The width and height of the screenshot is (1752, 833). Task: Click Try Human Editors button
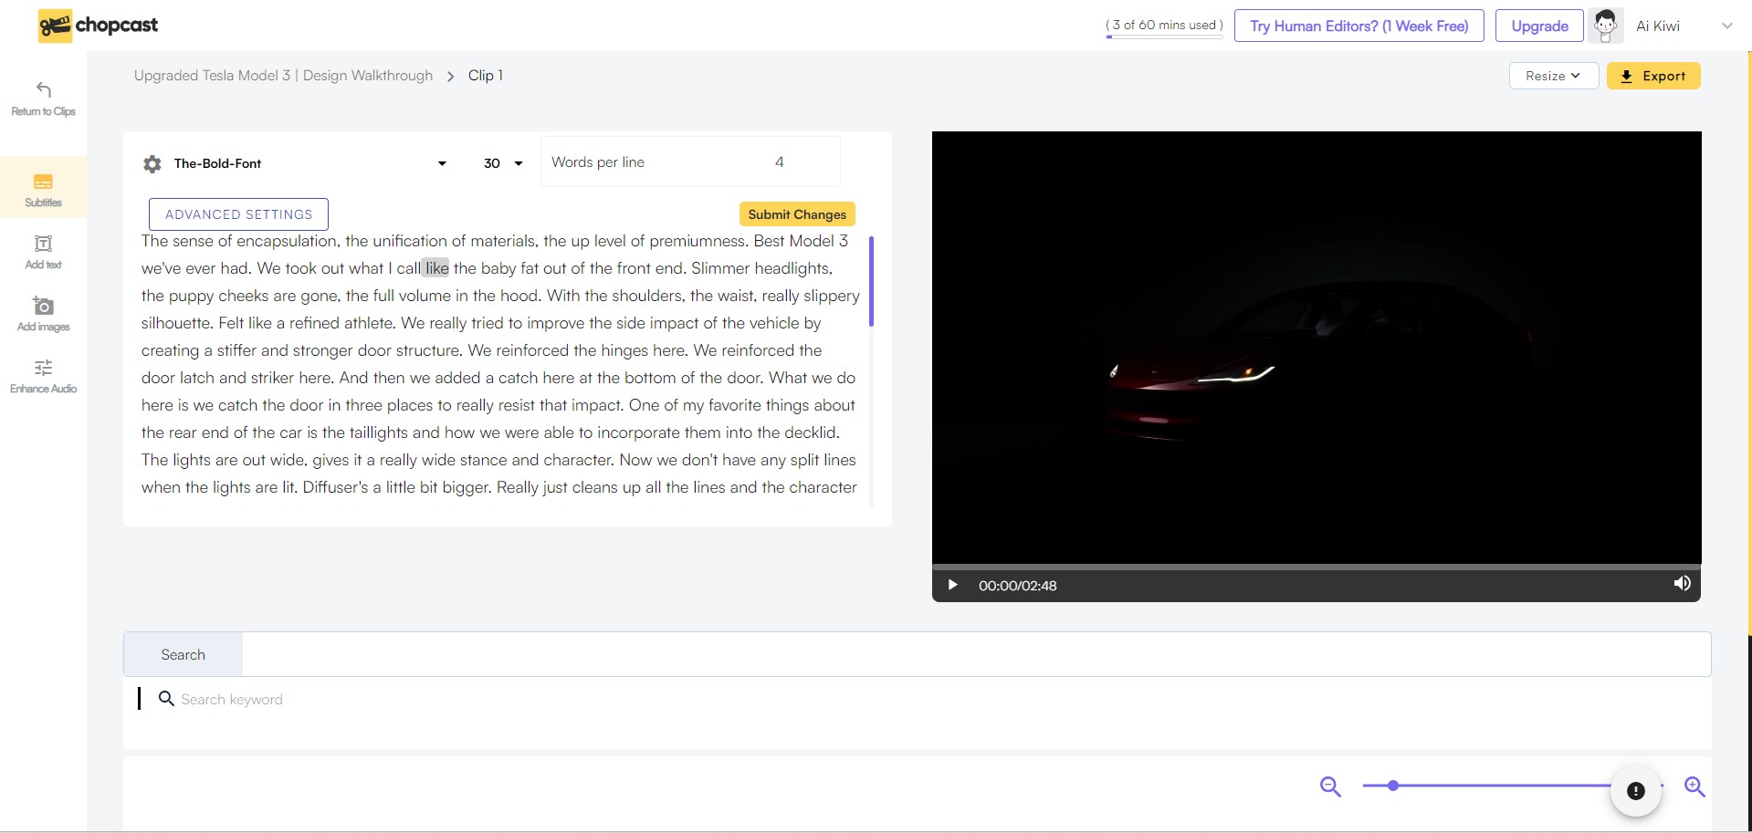click(1359, 26)
